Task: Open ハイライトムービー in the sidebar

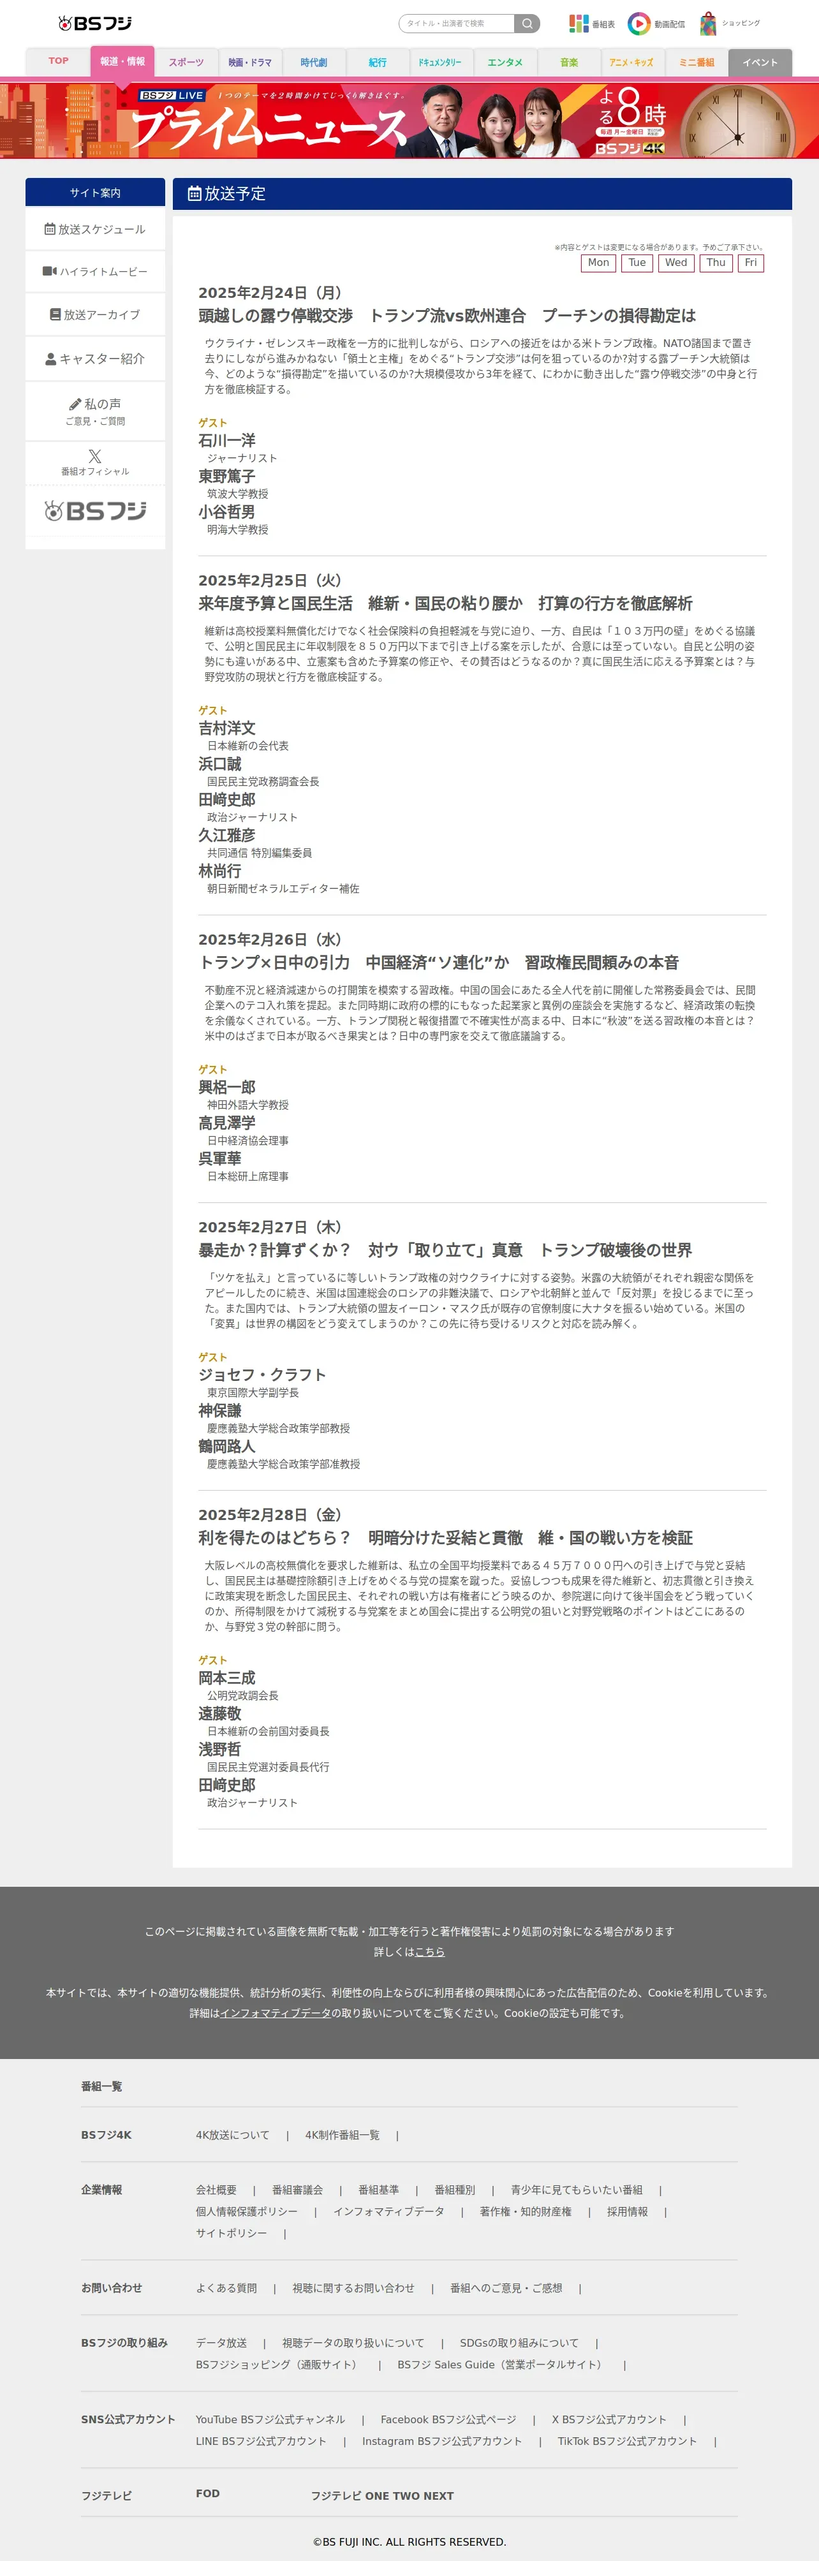Action: (x=96, y=272)
